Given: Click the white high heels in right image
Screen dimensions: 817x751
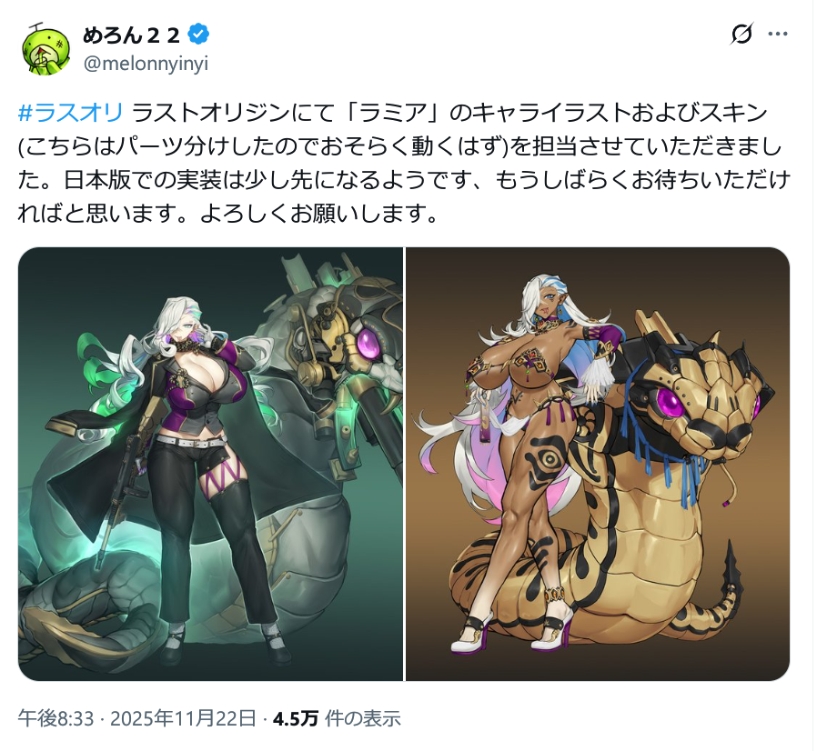Looking at the screenshot, I should [513, 632].
